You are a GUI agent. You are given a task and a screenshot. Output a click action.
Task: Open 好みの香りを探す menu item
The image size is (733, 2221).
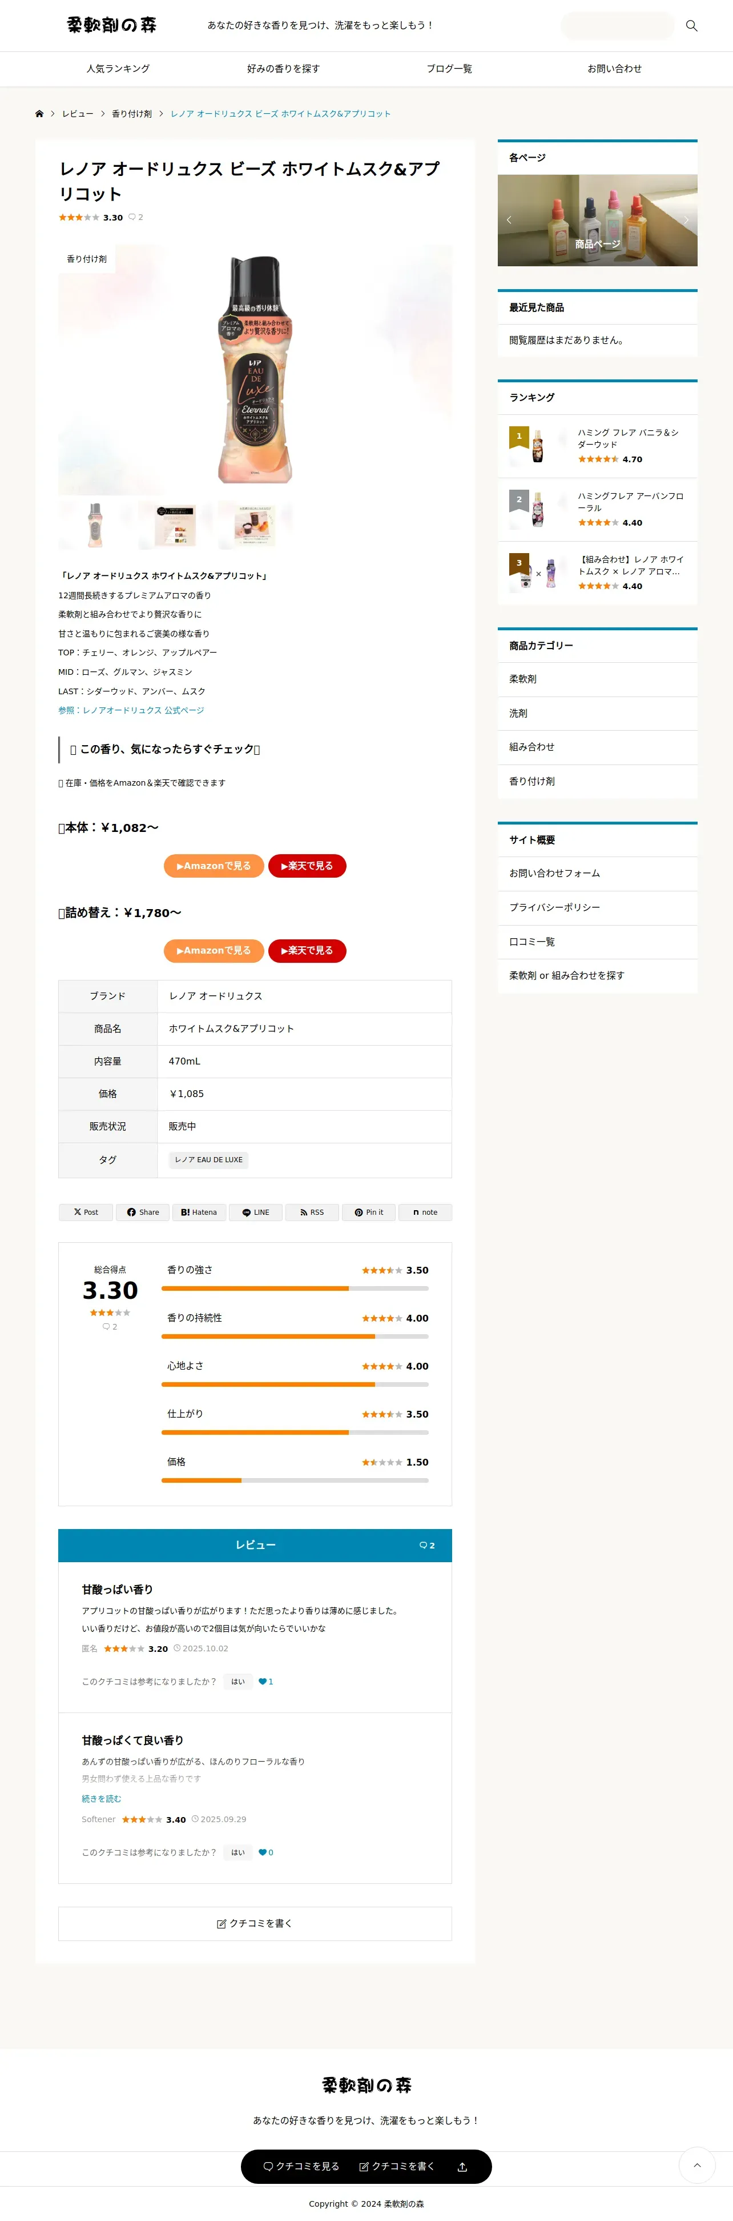[283, 69]
